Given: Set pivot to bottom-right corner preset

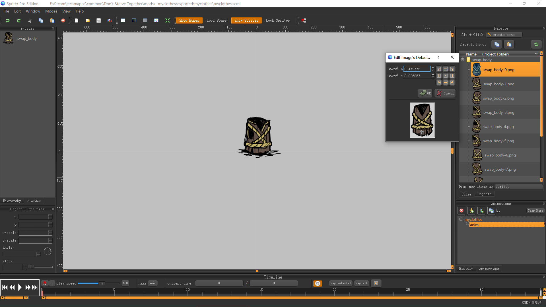Looking at the screenshot, I should click(452, 83).
